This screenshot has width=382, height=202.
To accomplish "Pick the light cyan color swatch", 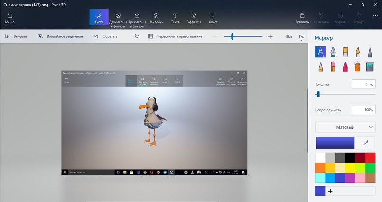I will click(x=320, y=177).
